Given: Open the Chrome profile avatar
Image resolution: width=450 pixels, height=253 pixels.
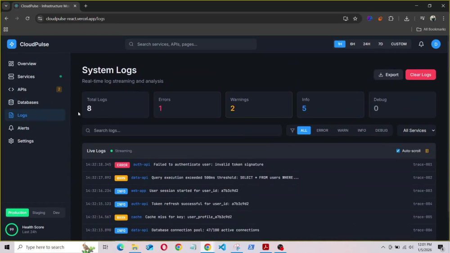Looking at the screenshot, I should pyautogui.click(x=433, y=18).
